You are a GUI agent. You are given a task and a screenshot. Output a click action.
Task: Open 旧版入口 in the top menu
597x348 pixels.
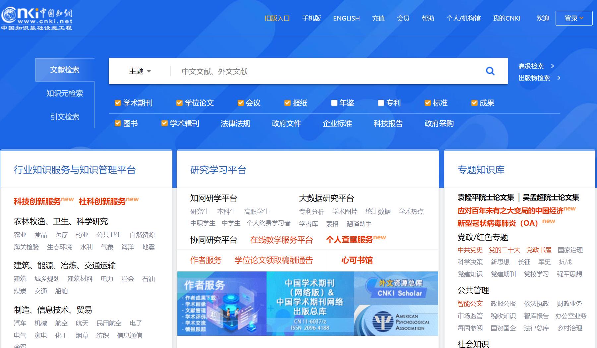click(x=277, y=18)
